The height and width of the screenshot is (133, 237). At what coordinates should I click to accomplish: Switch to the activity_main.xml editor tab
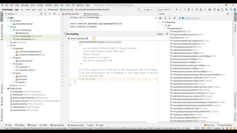pos(71,14)
